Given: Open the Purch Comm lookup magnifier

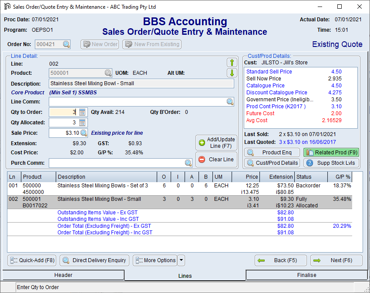Looking at the screenshot, I should [x=187, y=163].
